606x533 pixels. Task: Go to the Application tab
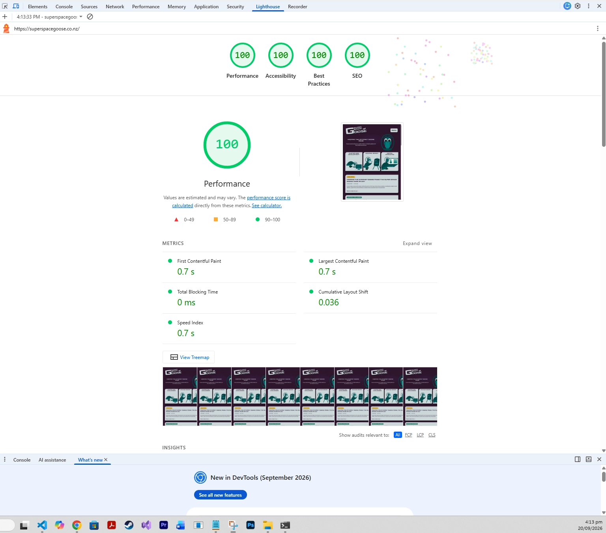[x=206, y=6]
